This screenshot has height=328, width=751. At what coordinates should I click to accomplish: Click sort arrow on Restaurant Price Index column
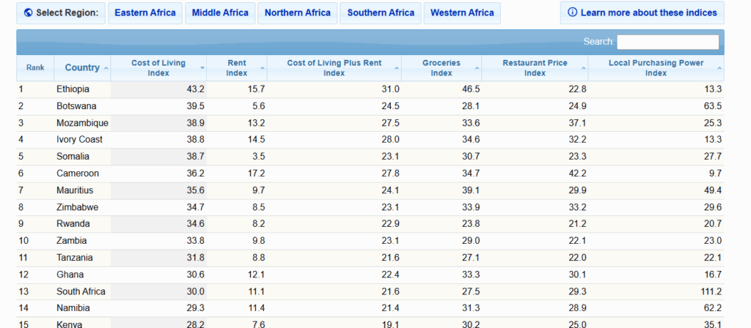click(x=583, y=68)
